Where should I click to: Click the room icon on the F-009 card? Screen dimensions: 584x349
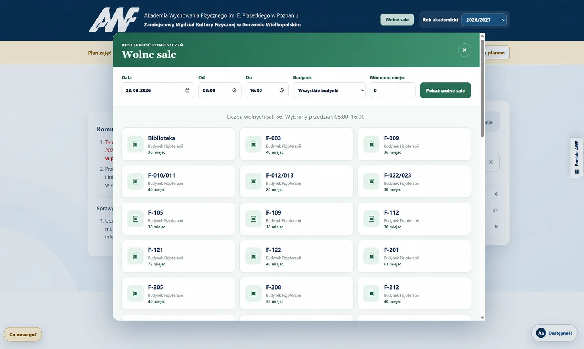click(371, 144)
